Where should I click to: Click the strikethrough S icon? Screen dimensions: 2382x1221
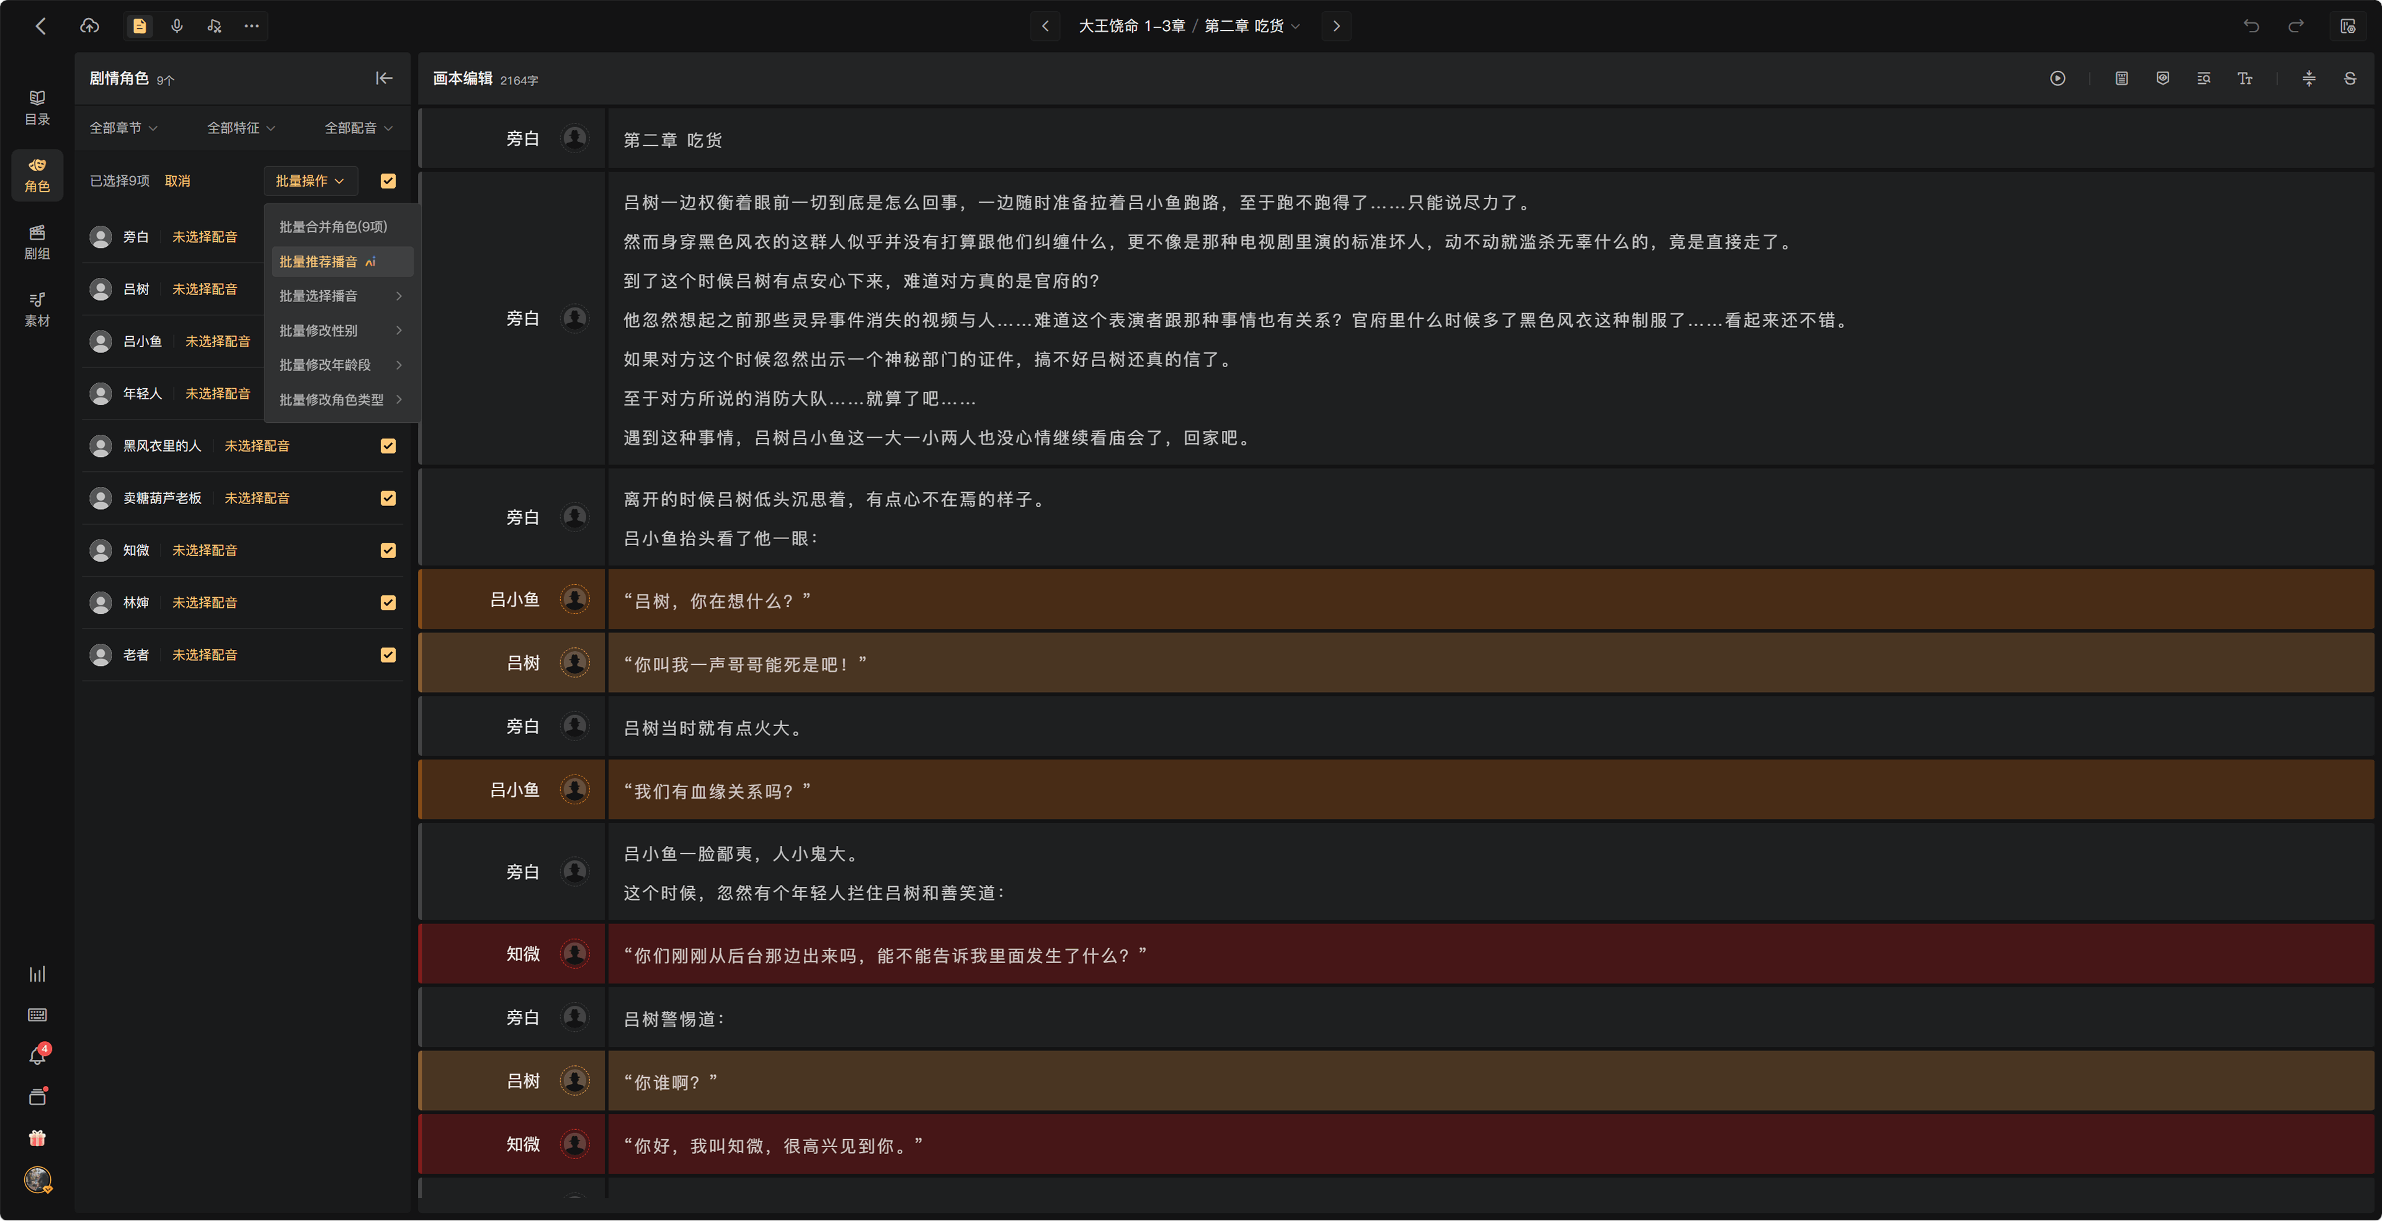tap(2350, 79)
